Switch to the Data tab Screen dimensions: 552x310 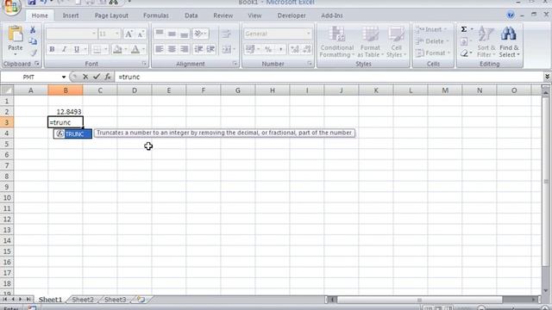click(191, 15)
